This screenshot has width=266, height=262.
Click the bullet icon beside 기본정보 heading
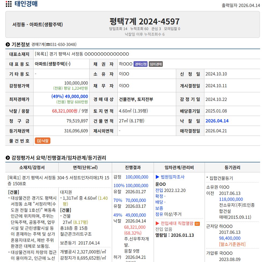click(x=8, y=45)
